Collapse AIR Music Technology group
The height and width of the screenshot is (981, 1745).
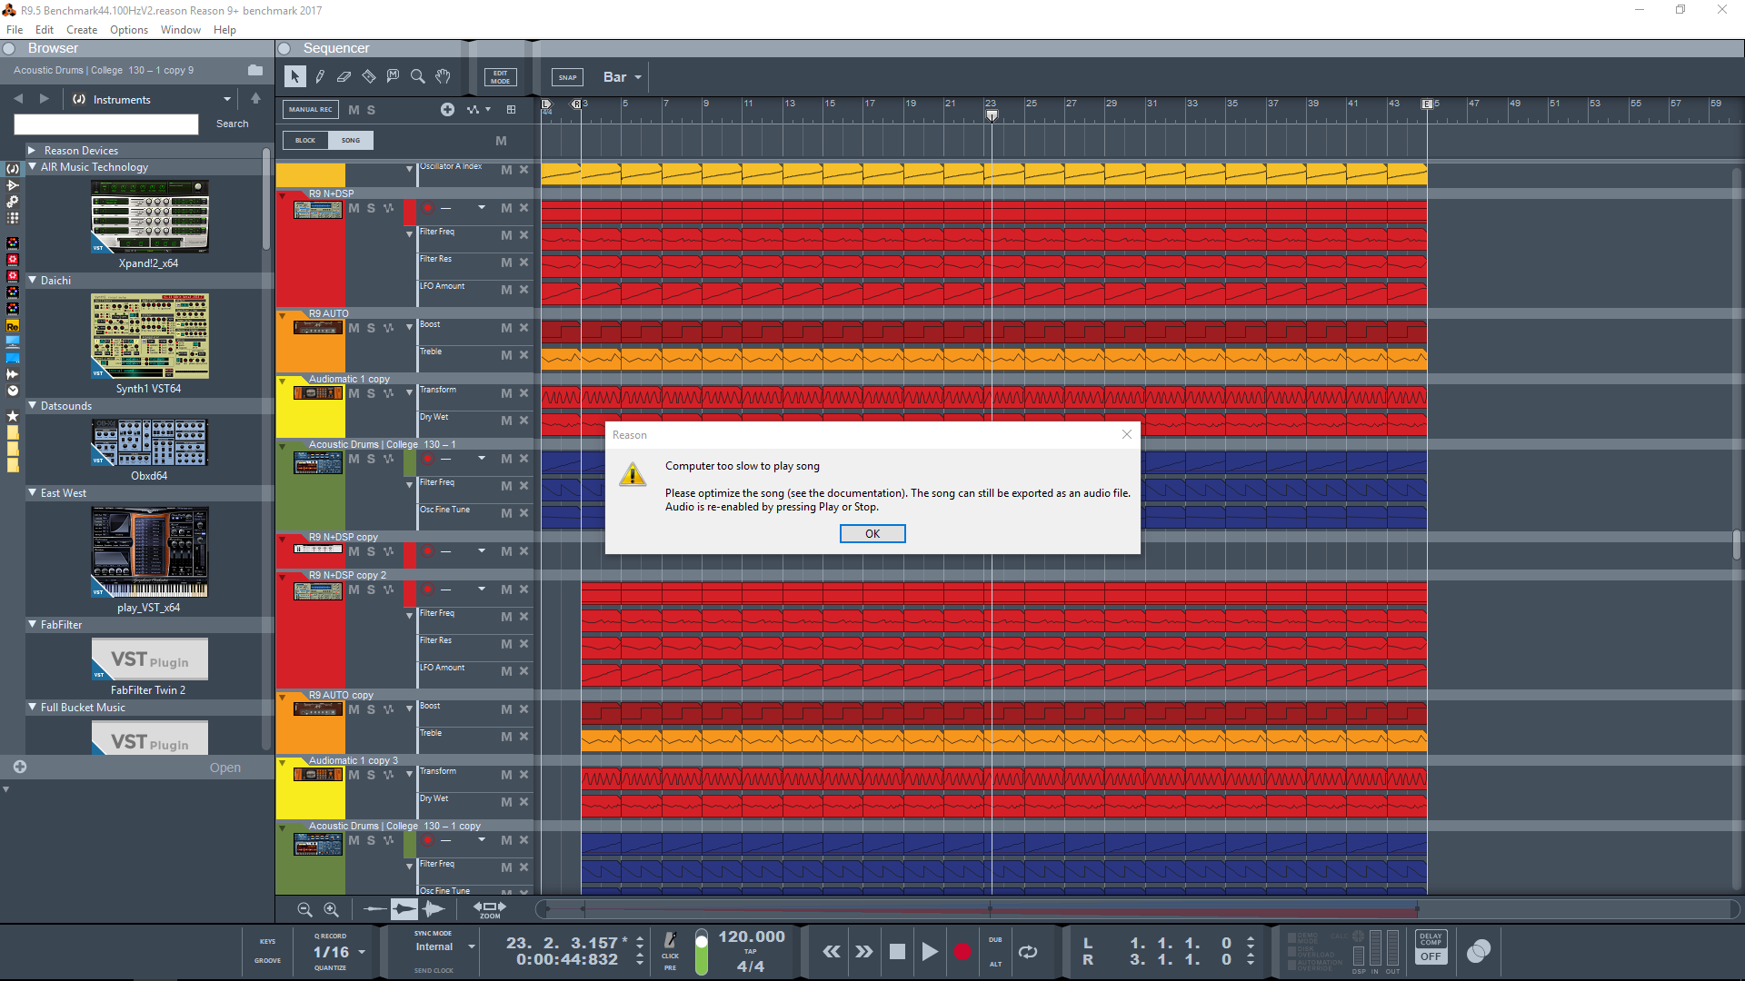point(33,167)
